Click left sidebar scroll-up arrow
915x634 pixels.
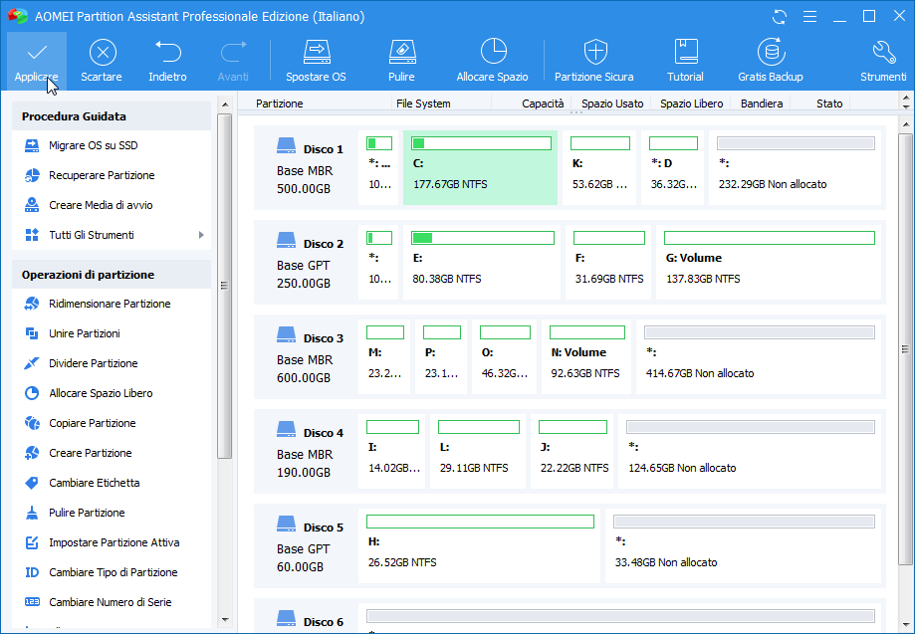pos(225,105)
